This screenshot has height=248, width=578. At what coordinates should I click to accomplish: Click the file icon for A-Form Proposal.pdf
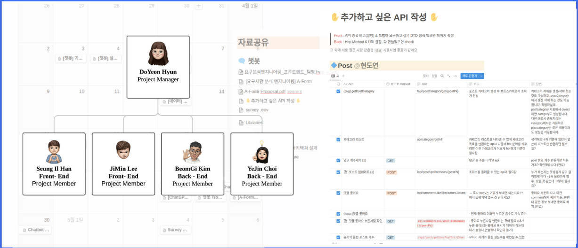point(241,92)
